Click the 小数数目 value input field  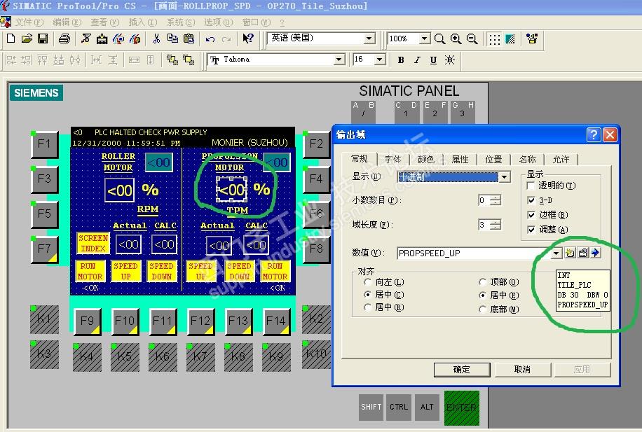pyautogui.click(x=484, y=200)
